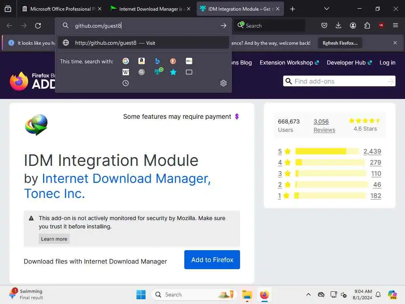Open a new tab
This screenshot has width=405, height=304.
tap(292, 9)
